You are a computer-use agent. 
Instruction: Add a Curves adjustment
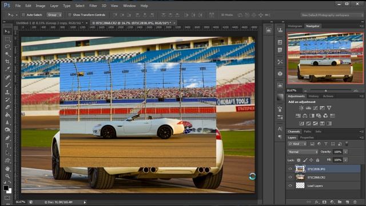(315, 108)
